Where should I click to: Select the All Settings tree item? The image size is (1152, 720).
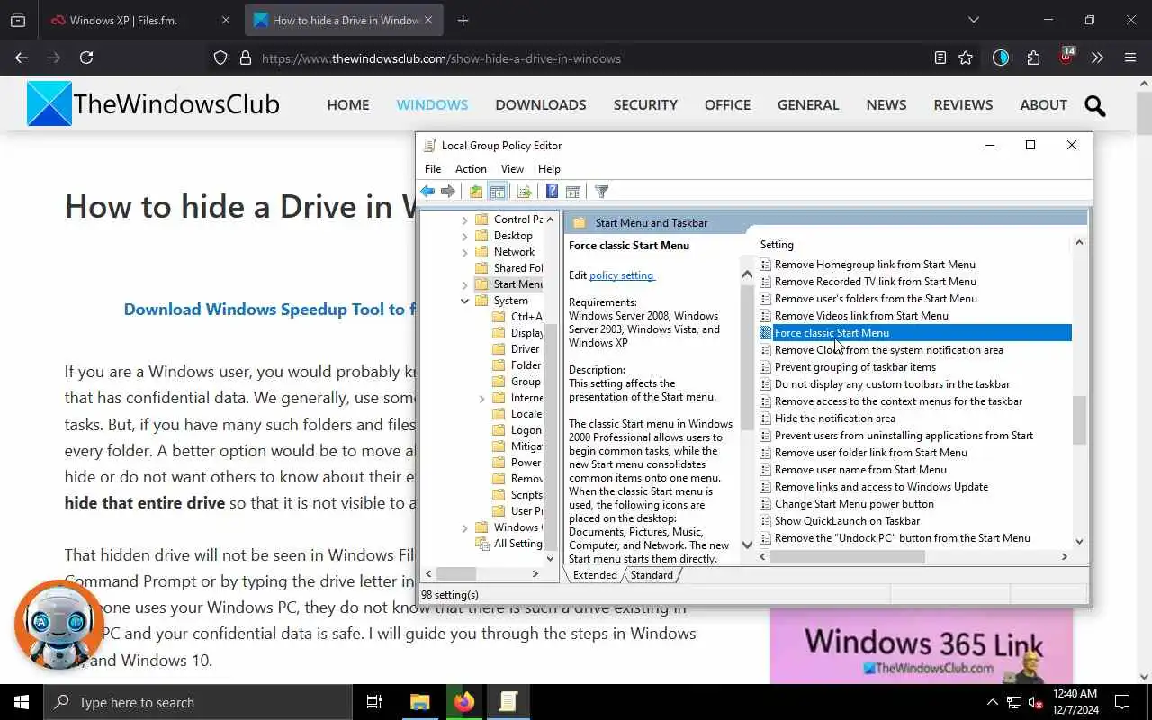[508, 544]
